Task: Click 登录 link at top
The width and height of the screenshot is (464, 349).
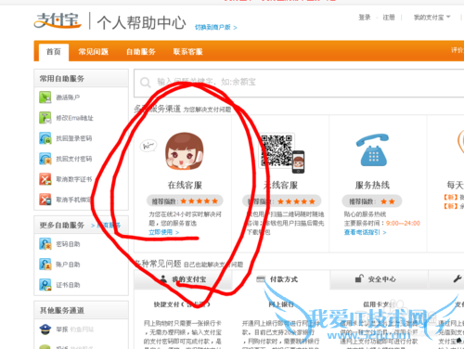Action: pyautogui.click(x=365, y=18)
